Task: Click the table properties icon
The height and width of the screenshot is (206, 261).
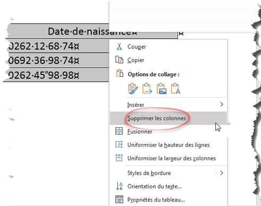Action: click(x=119, y=200)
